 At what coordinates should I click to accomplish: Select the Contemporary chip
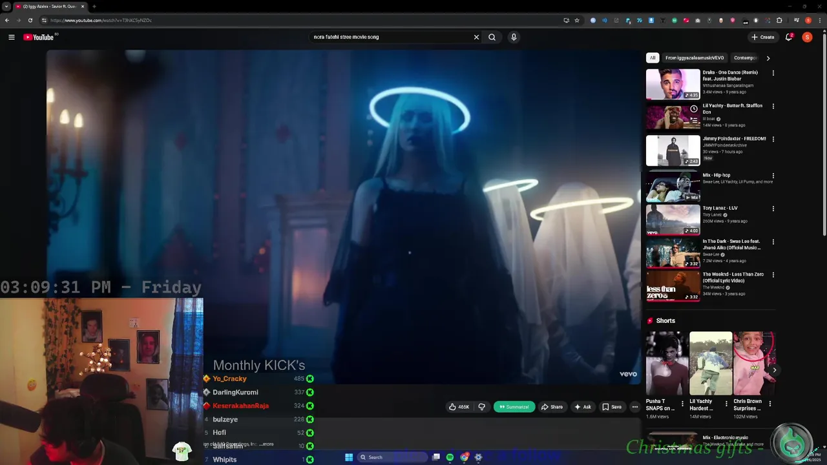(x=745, y=58)
